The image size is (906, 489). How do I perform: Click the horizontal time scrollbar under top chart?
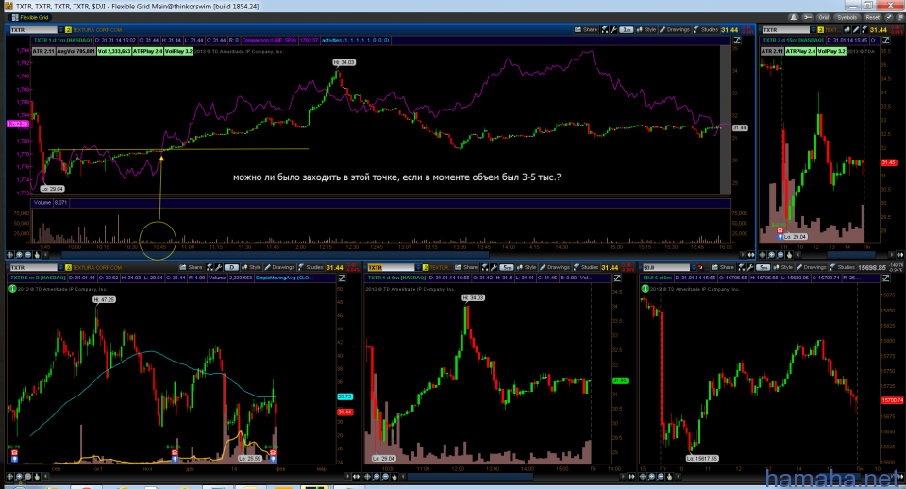(x=377, y=253)
